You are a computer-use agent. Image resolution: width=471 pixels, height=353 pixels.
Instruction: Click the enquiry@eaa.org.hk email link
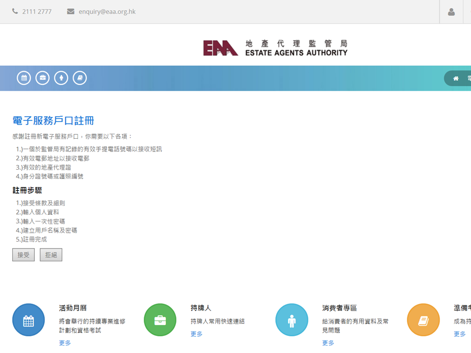[x=107, y=12]
